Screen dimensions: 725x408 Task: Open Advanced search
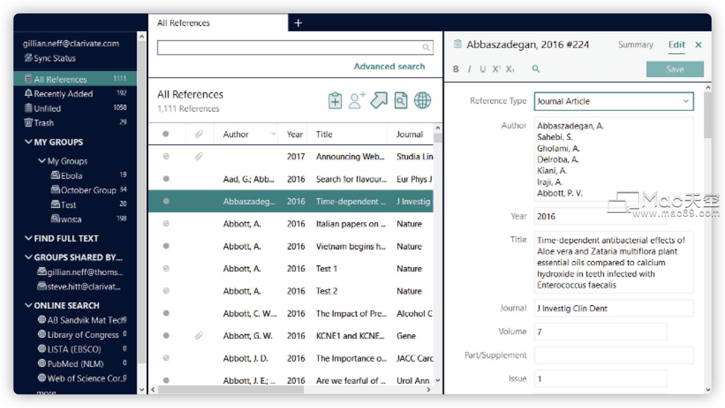tap(389, 66)
